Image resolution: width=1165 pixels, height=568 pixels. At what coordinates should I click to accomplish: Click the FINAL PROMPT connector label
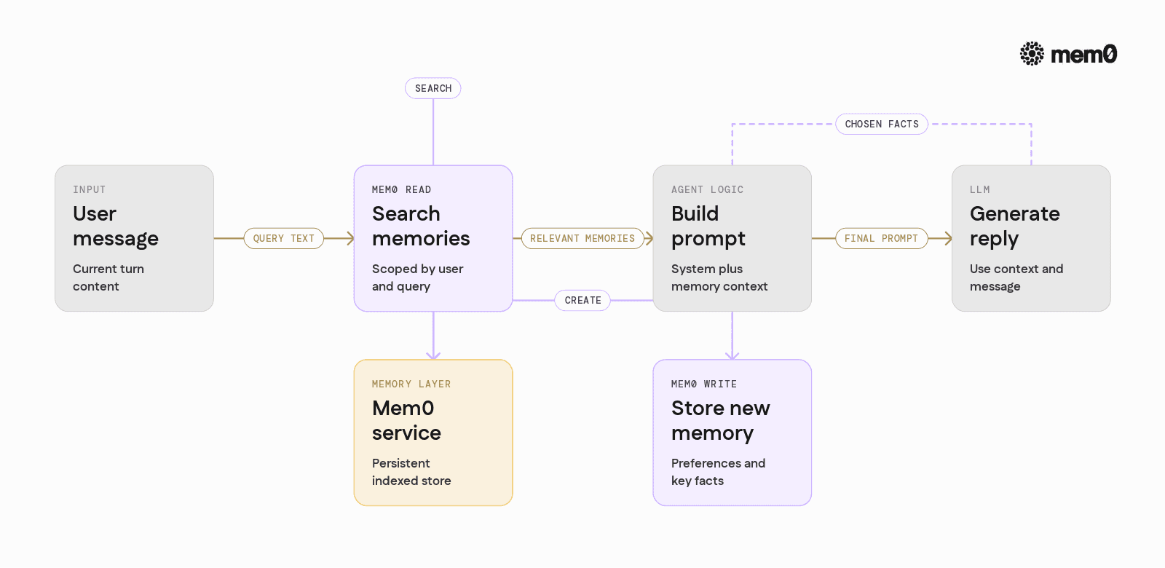(882, 238)
